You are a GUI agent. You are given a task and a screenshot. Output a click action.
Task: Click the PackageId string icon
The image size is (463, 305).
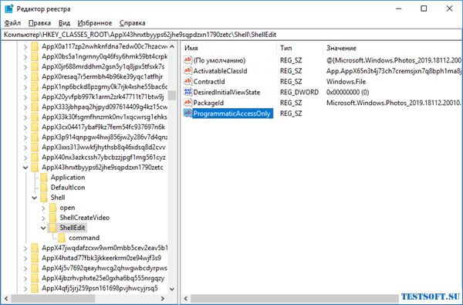(x=188, y=103)
